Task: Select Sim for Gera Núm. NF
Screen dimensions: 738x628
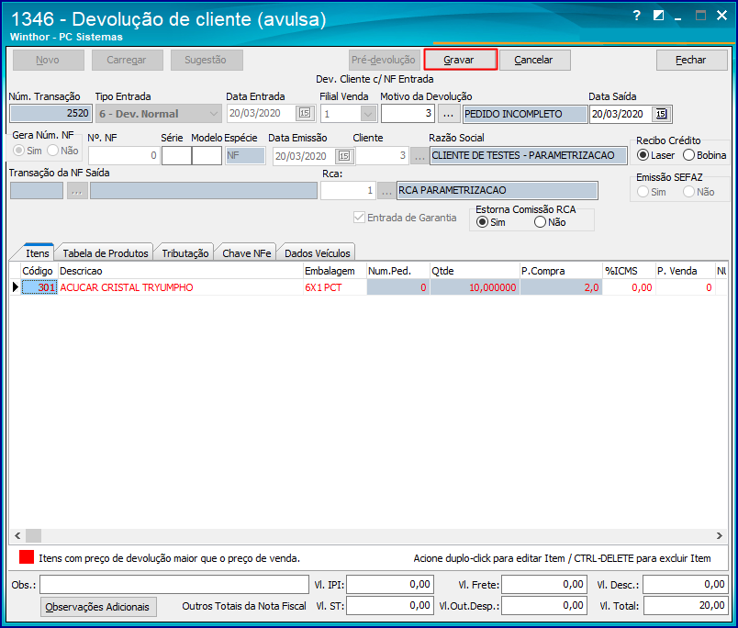Action: (19, 151)
